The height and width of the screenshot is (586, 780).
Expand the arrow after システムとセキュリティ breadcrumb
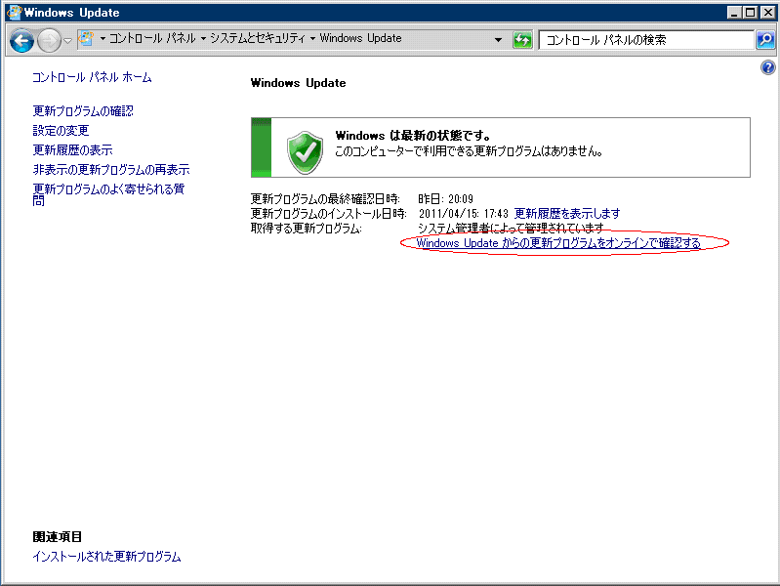pyautogui.click(x=312, y=38)
